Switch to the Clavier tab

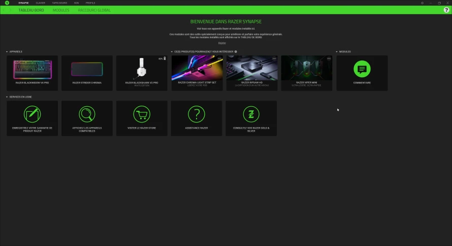click(40, 3)
